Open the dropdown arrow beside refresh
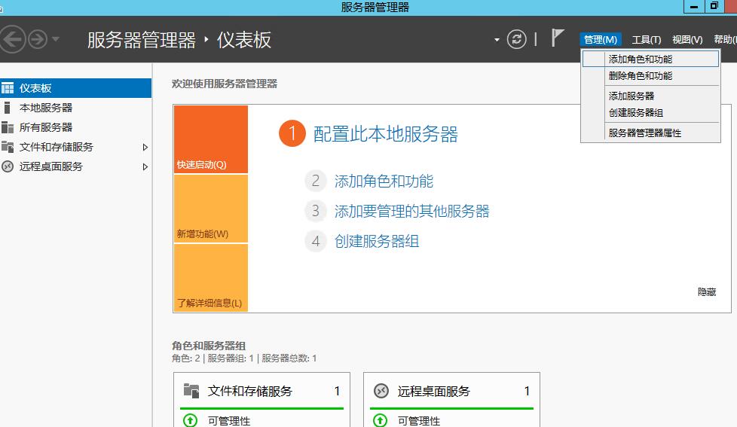Viewport: 737px width, 427px height. tap(497, 40)
